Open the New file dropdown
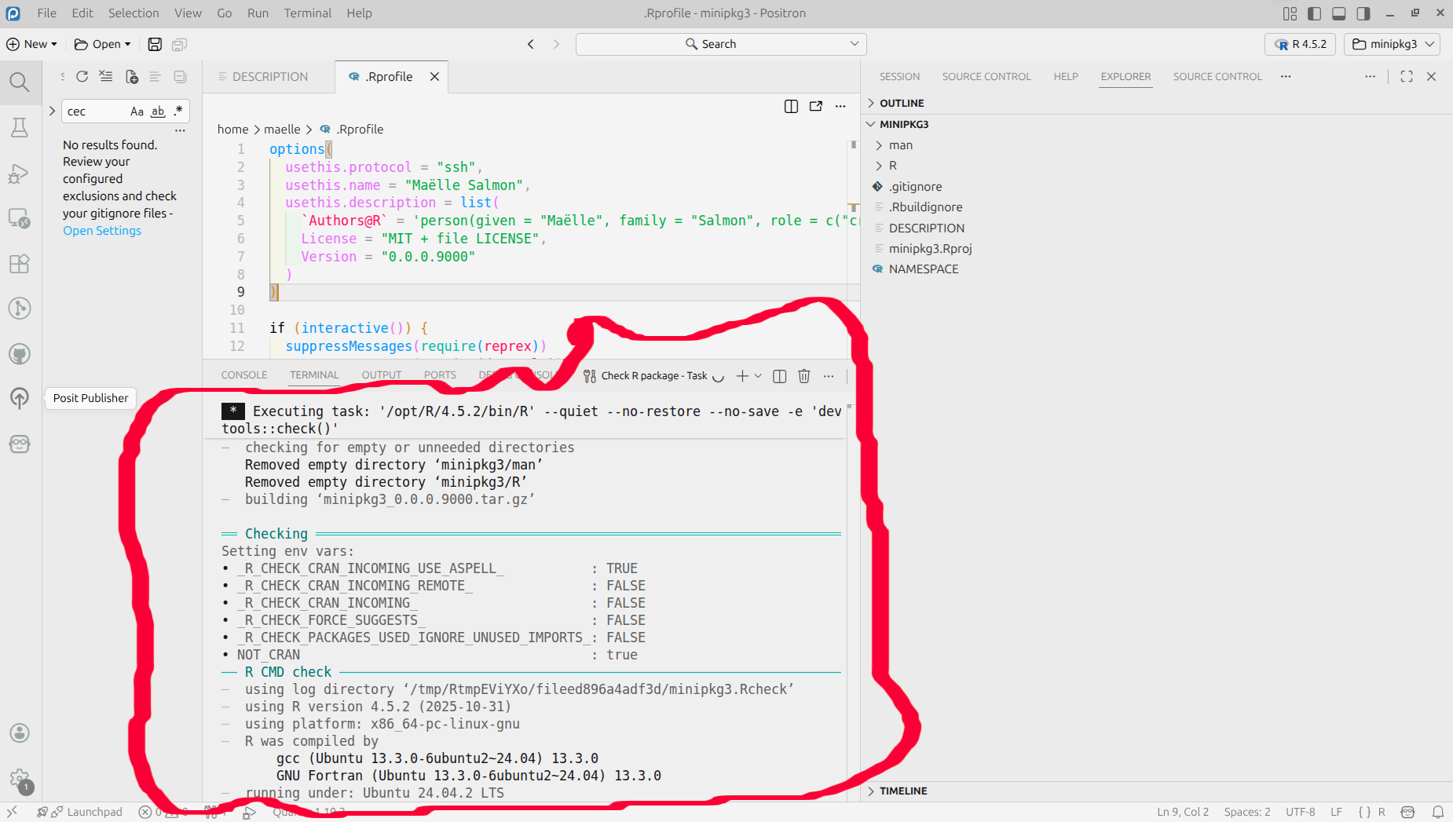The height and width of the screenshot is (822, 1453). (32, 44)
